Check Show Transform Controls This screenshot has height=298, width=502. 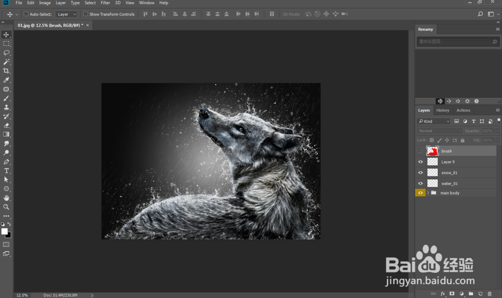tap(86, 14)
